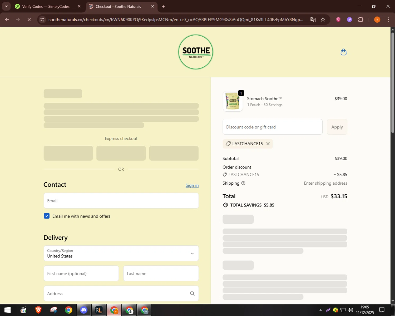Close the Checkout - Soothe Naturals tab

pyautogui.click(x=152, y=6)
